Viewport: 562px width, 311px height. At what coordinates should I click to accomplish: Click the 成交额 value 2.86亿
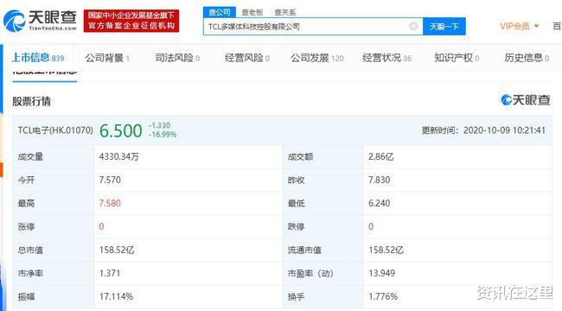click(381, 156)
